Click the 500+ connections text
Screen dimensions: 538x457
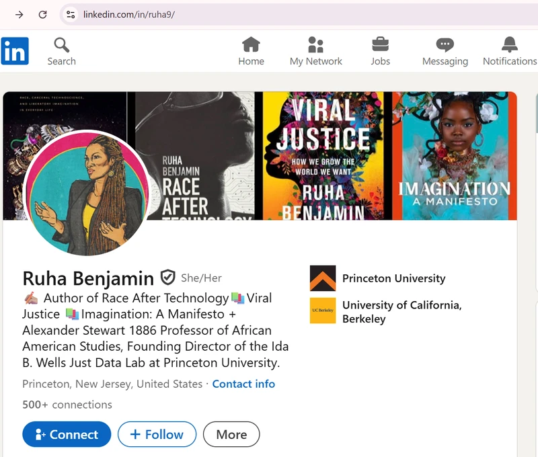pyautogui.click(x=67, y=405)
